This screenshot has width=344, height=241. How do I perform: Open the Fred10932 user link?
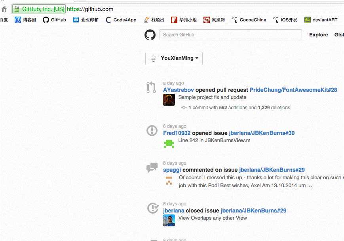(177, 133)
